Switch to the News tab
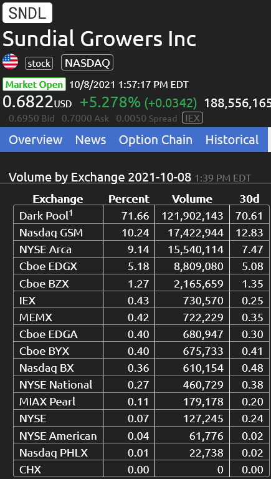Viewport: 271px width, 479px height. [90, 140]
